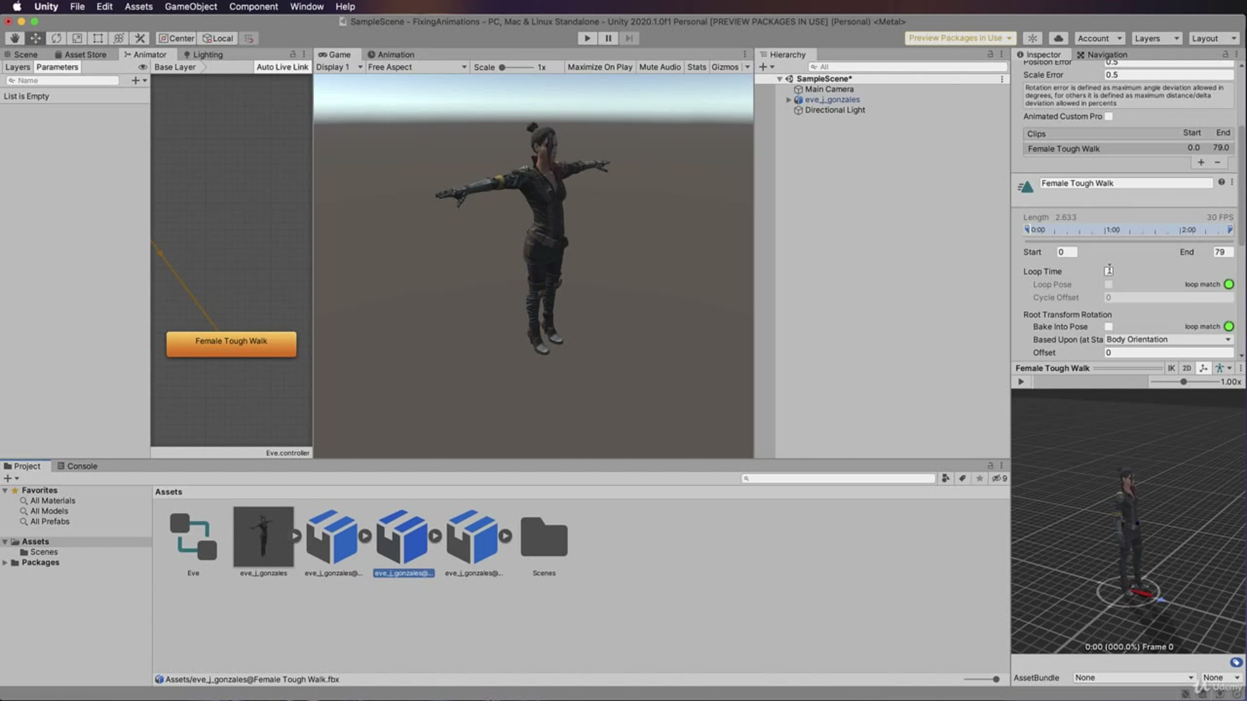Open cloud services icon

coord(1058,38)
